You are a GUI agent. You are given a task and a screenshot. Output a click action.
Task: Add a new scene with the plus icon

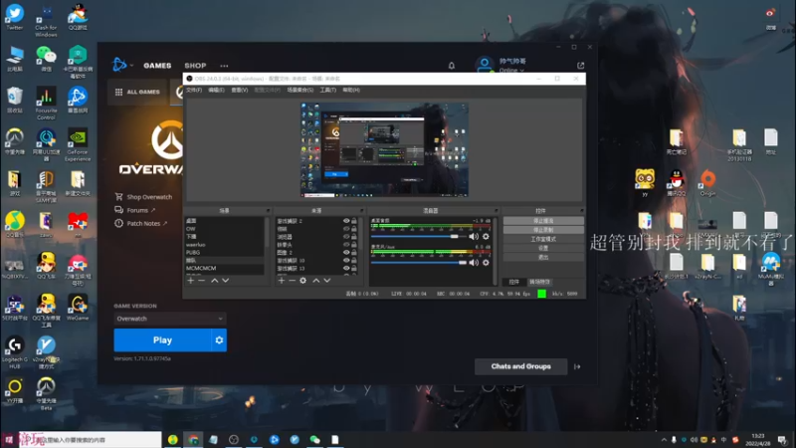[x=191, y=281]
